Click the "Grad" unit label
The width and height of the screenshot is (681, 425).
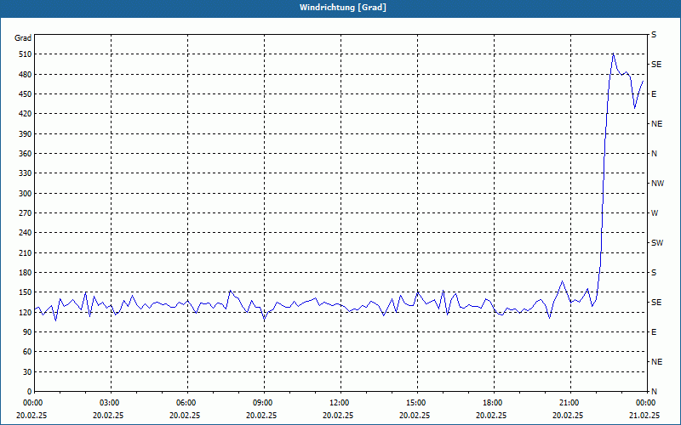coord(23,38)
